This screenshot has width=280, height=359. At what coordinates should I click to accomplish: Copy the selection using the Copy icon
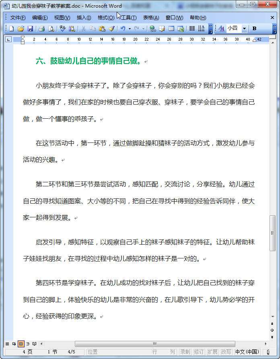click(x=93, y=29)
